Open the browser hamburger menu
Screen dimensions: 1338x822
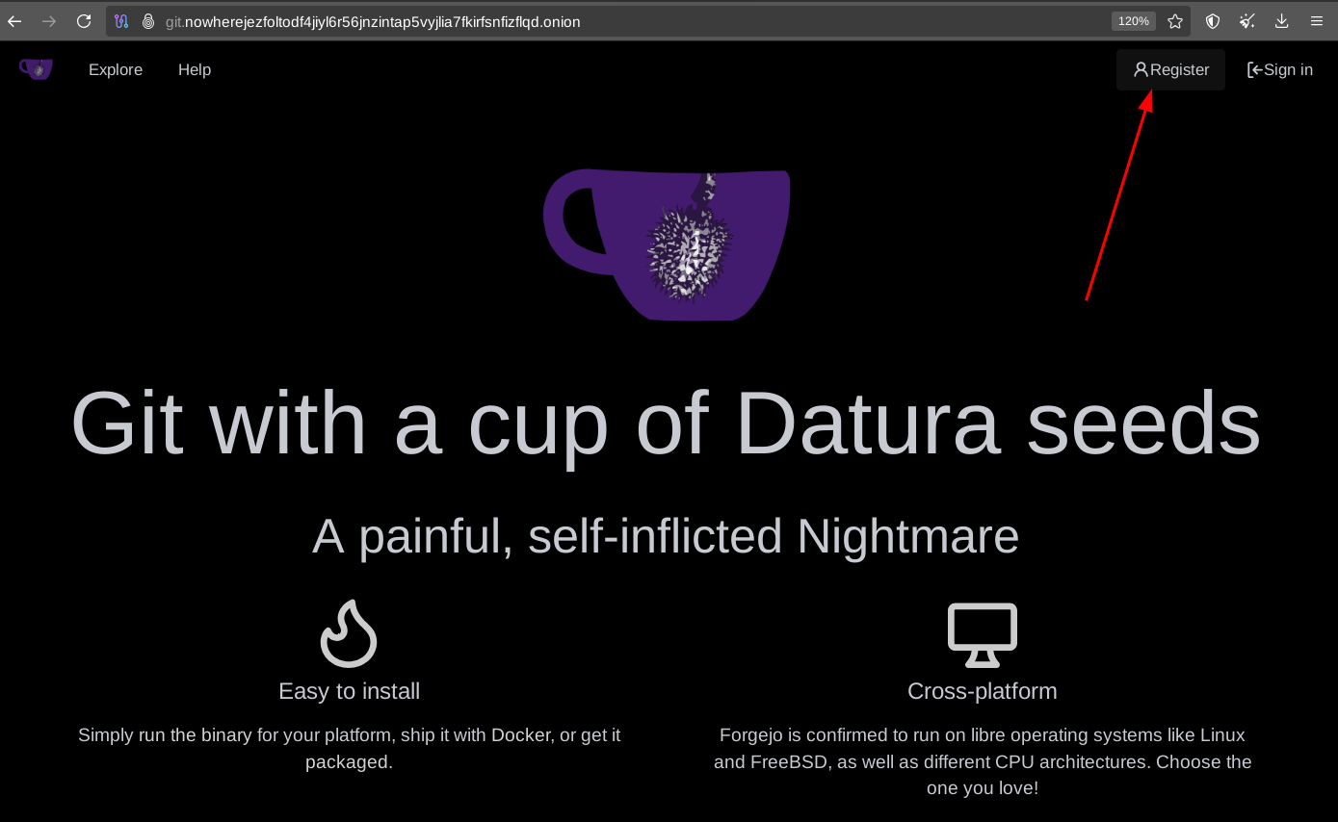point(1317,21)
